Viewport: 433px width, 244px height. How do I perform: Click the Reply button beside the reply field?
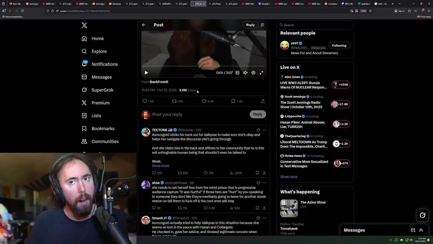click(x=258, y=114)
